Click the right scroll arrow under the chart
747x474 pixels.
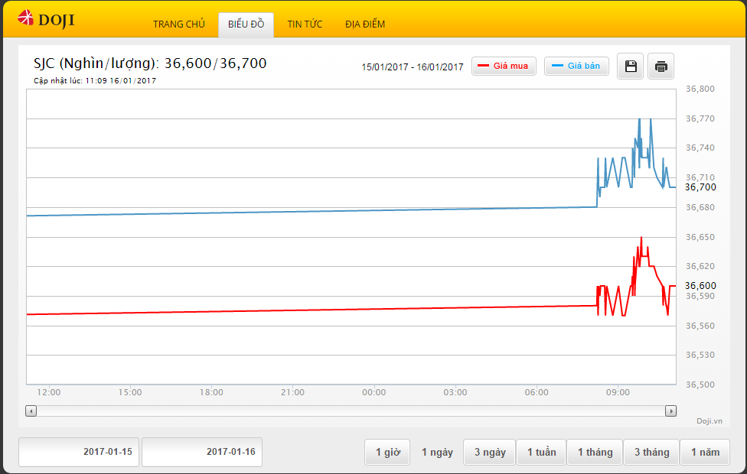coord(670,411)
